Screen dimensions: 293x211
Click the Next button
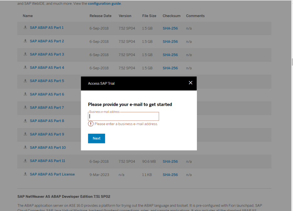coord(96,138)
